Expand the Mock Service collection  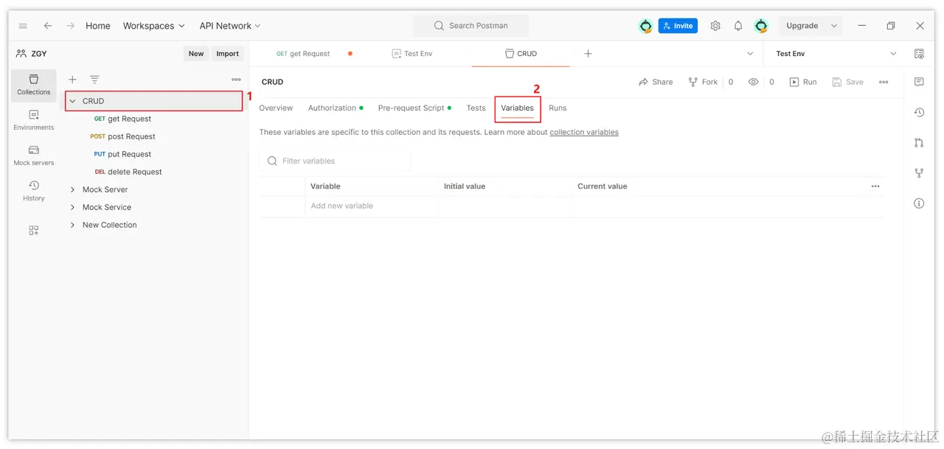coord(72,207)
